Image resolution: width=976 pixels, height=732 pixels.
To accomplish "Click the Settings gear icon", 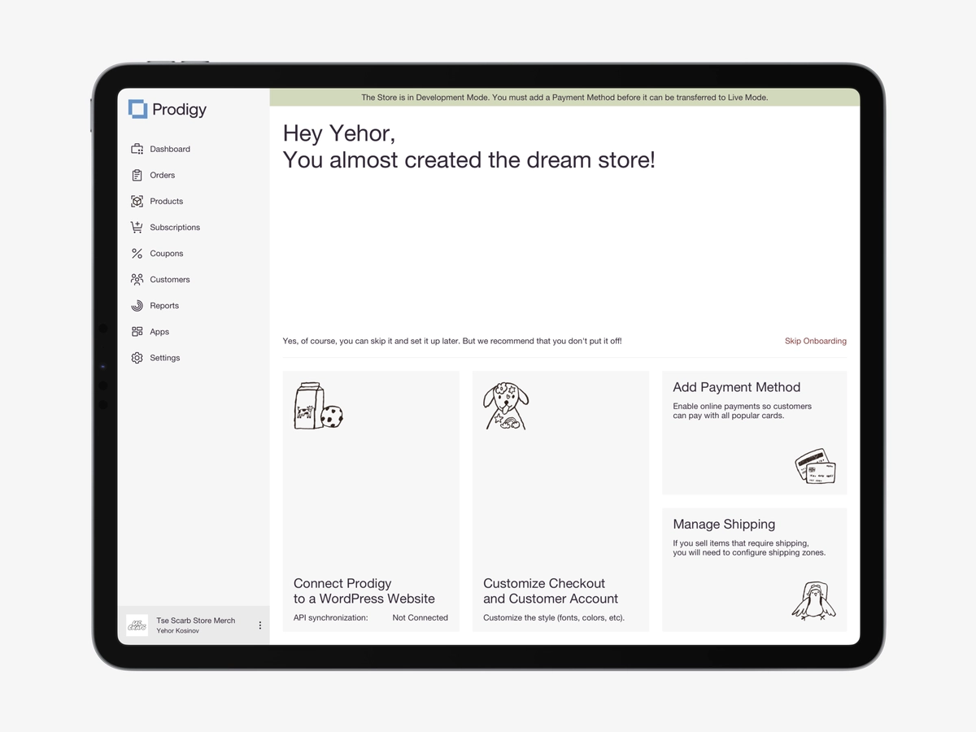I will pyautogui.click(x=137, y=358).
